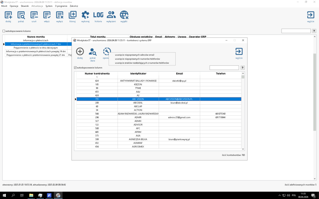The image size is (319, 199).
Task: Click the down arrow of contractor list scrollbar
Action: tap(243, 149)
